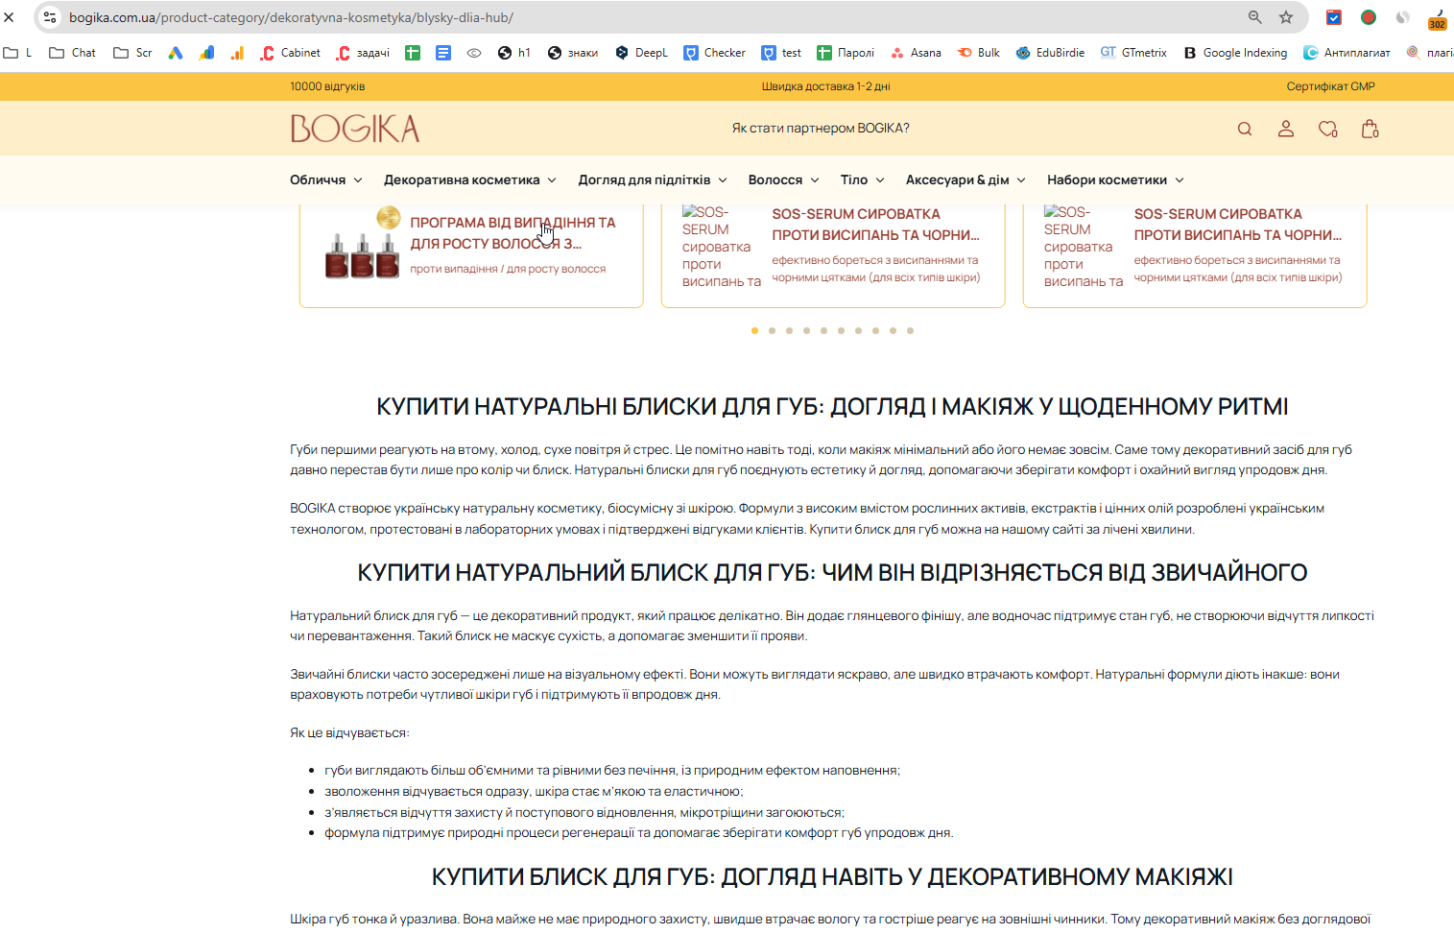Viewport: 1454px width, 933px height.
Task: Open the Checker bookmark
Action: click(714, 53)
